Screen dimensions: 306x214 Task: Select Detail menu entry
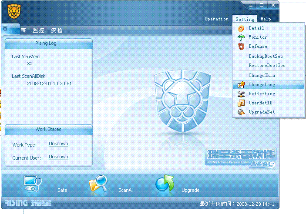pos(269,28)
